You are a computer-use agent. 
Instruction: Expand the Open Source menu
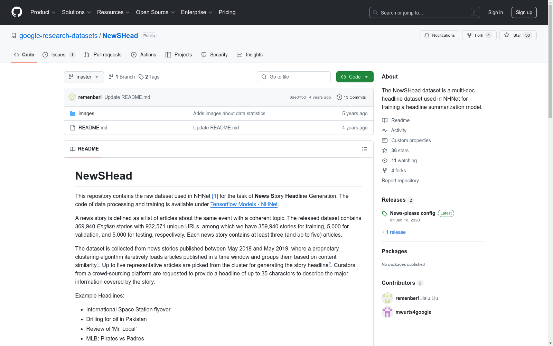156,12
